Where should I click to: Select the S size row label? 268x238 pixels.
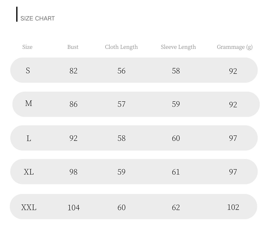28,70
